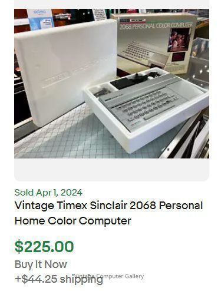Click the Buy It Now label
218x291 pixels.
(41, 264)
